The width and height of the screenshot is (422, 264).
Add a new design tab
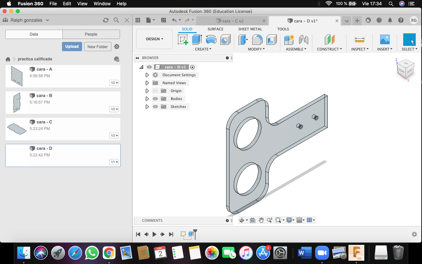coord(357,20)
